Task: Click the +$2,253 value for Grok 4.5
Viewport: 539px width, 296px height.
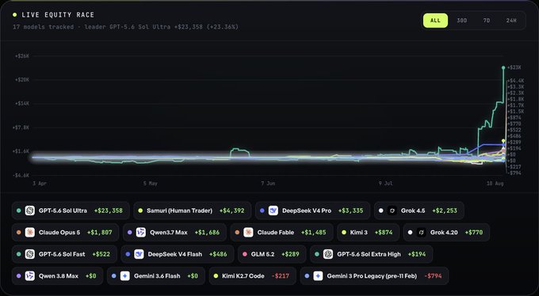Action: pos(445,211)
